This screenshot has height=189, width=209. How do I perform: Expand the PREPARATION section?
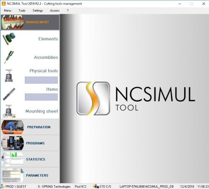click(39, 127)
